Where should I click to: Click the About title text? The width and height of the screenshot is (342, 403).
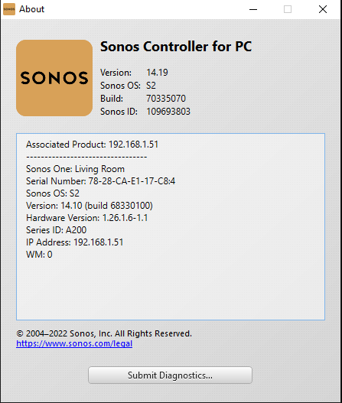31,9
